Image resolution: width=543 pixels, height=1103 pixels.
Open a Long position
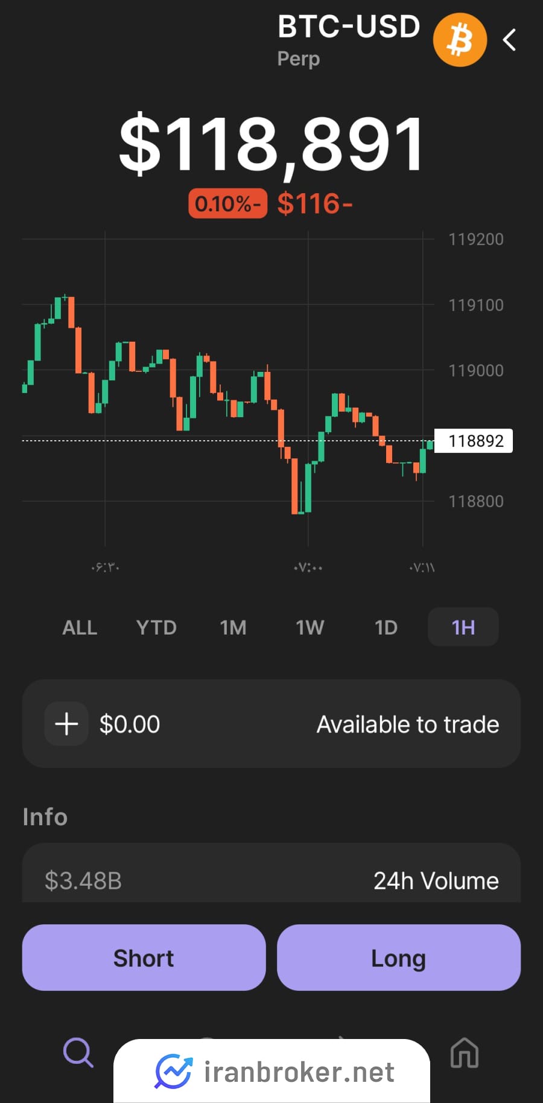click(x=399, y=958)
